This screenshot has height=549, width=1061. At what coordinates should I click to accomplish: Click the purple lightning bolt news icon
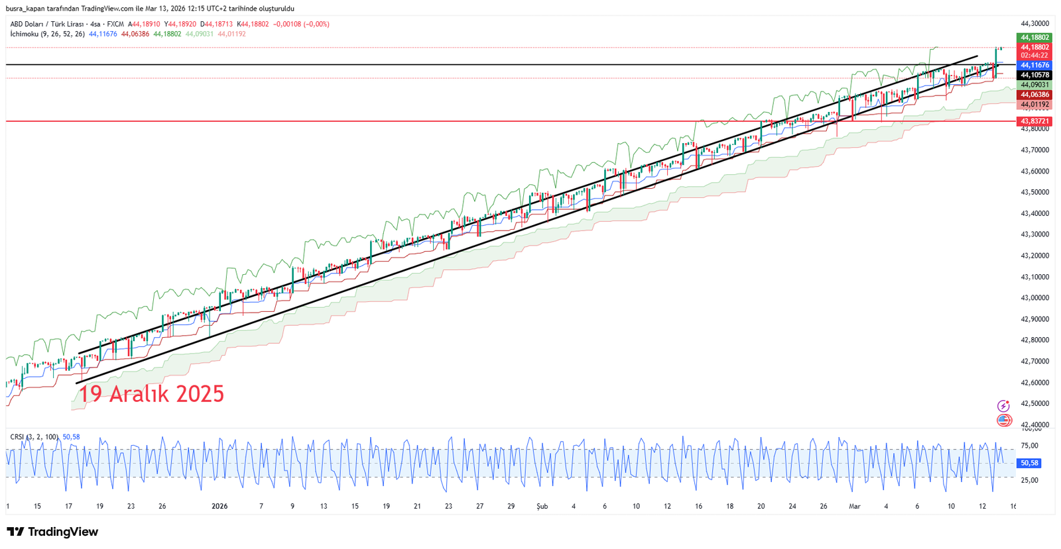1003,406
